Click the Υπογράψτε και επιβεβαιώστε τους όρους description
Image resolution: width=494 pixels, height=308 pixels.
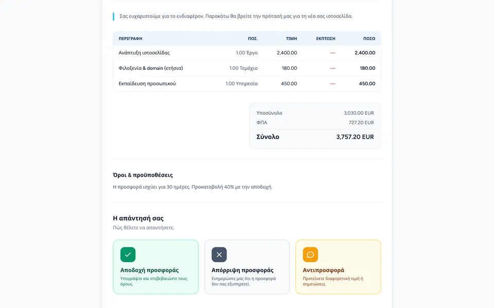pos(154,281)
